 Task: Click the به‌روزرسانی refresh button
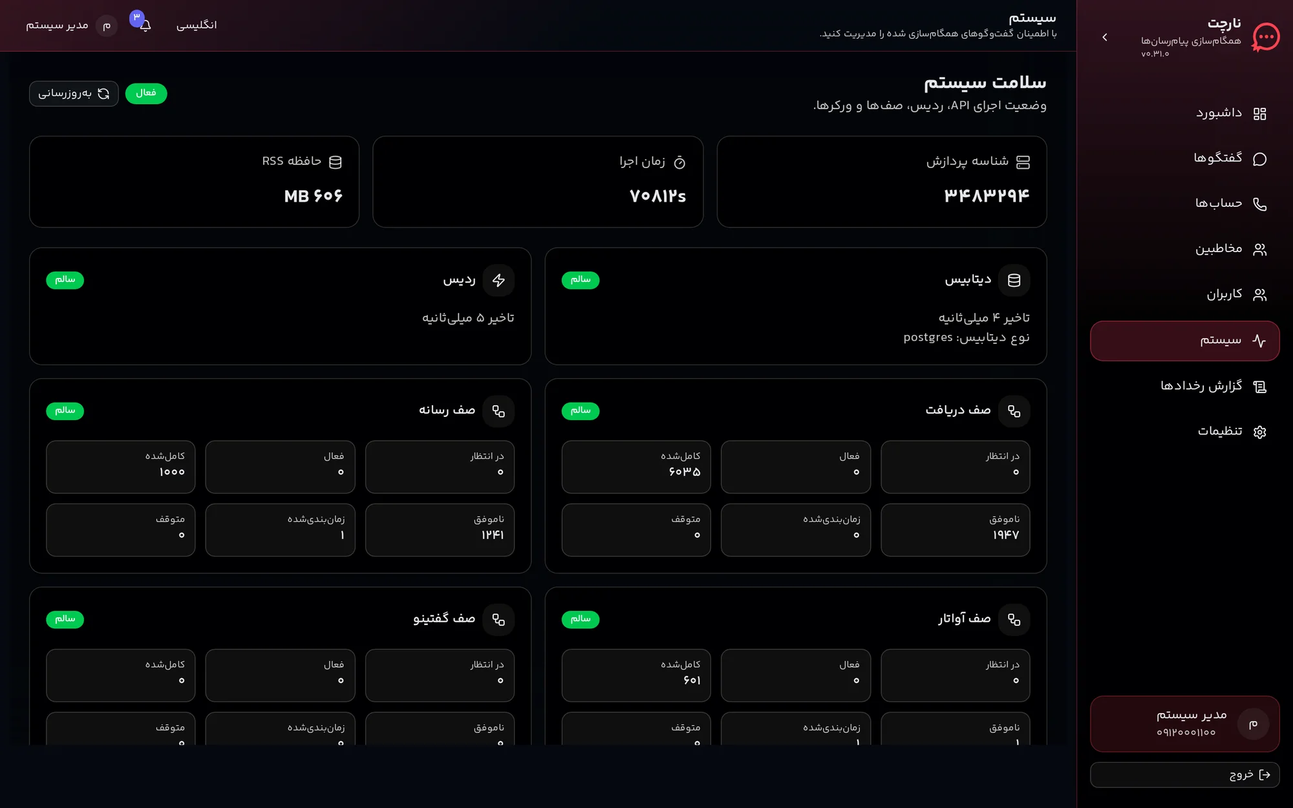[74, 94]
